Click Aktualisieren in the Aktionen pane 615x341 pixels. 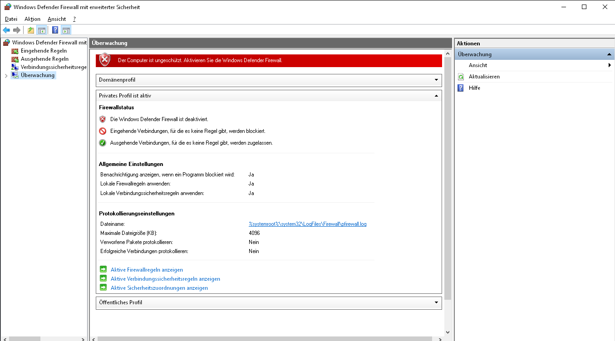[x=484, y=77]
